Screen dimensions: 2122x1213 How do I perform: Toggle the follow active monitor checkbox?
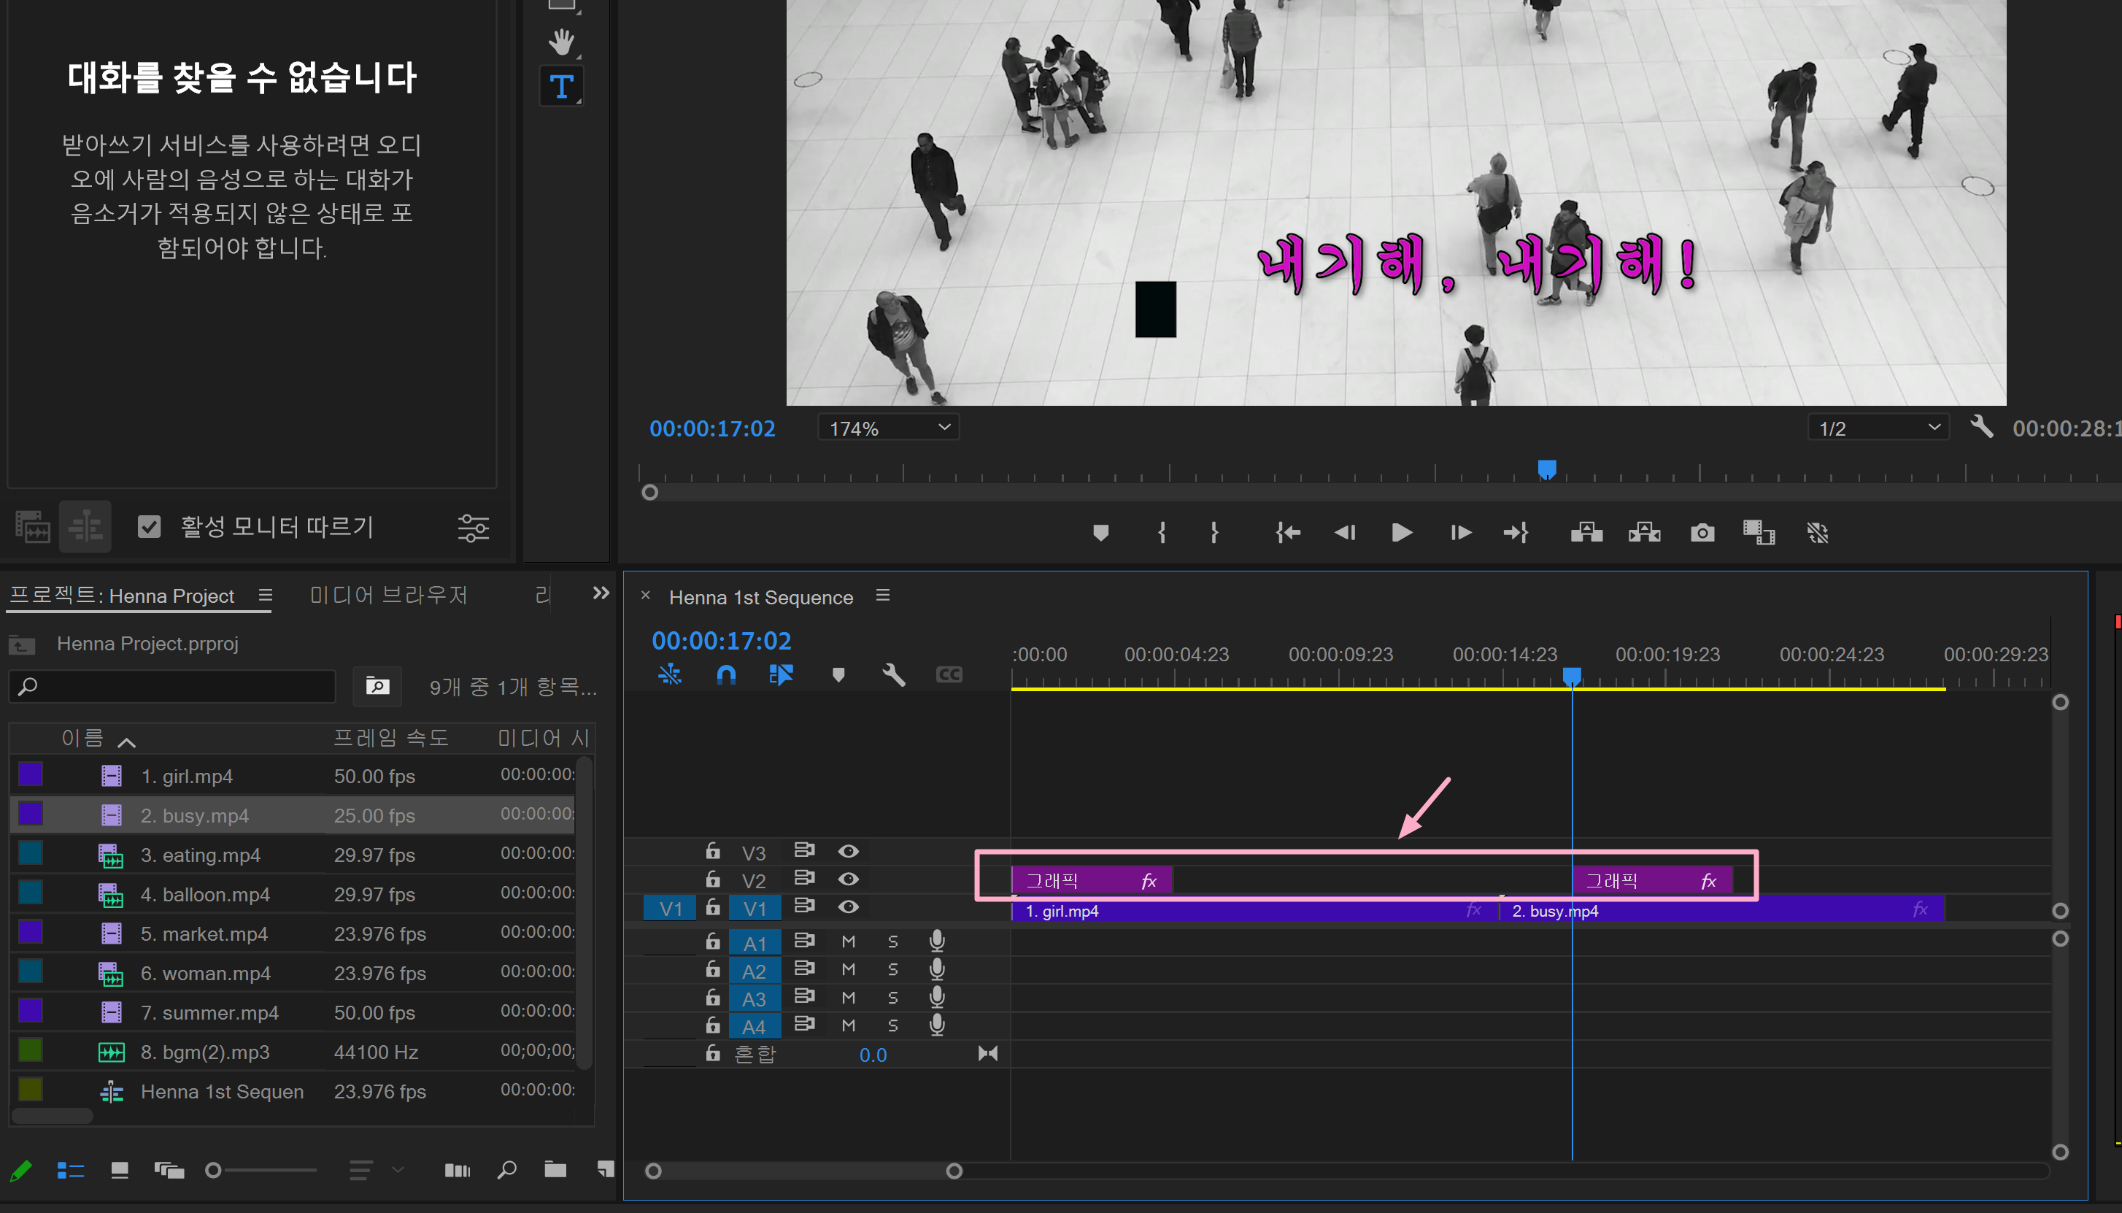point(149,526)
